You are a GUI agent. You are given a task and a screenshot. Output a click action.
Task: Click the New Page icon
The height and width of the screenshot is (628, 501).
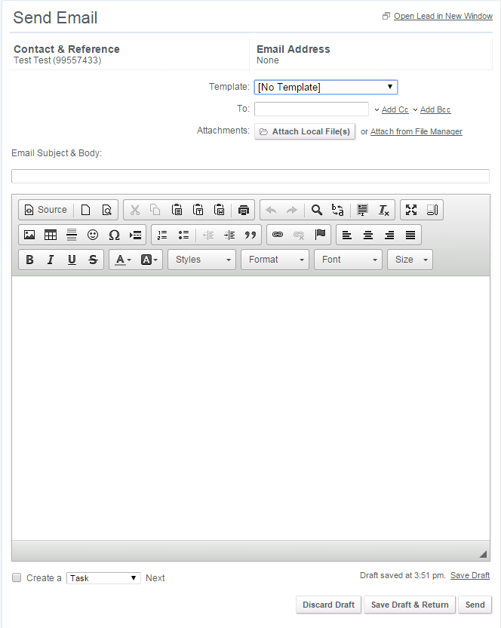tap(85, 210)
